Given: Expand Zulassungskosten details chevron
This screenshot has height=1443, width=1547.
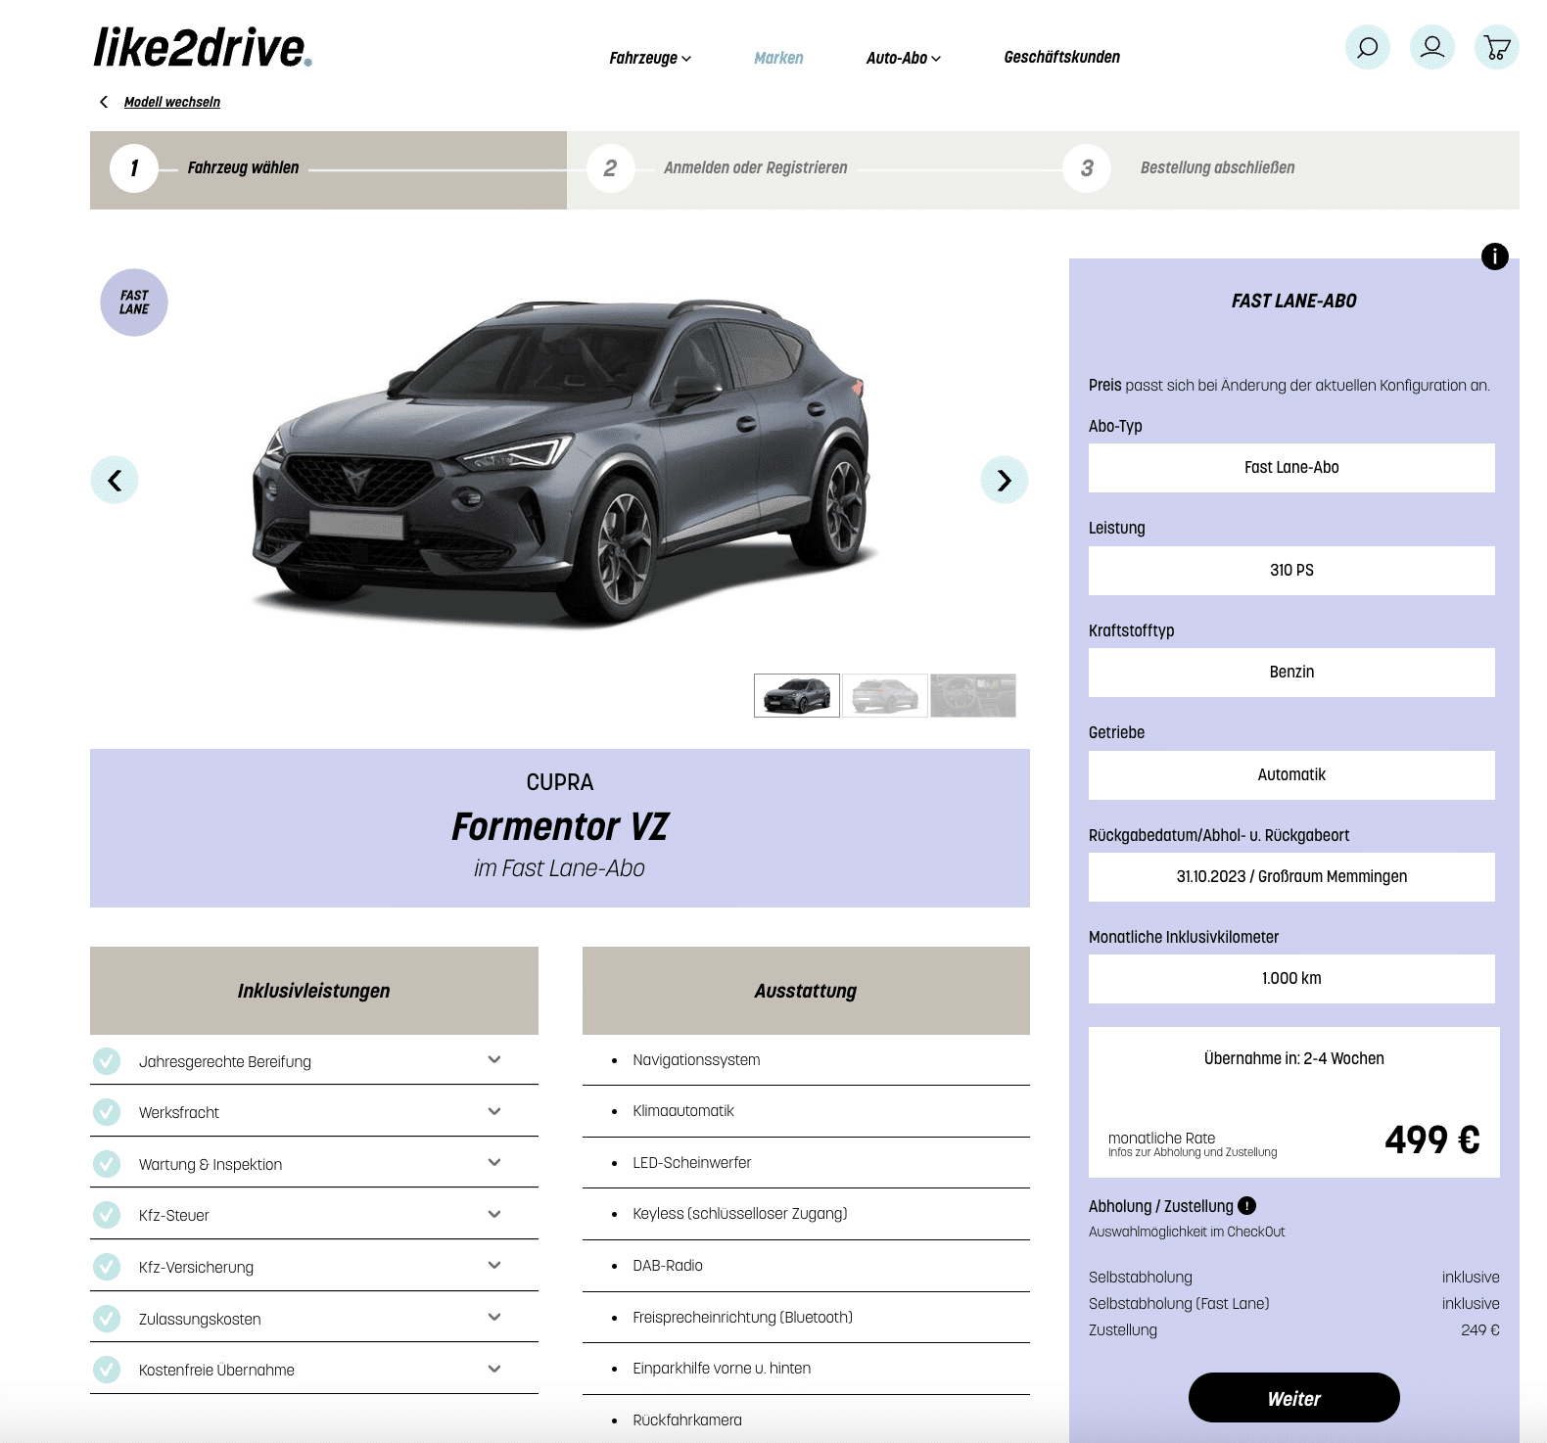Looking at the screenshot, I should (x=494, y=1317).
